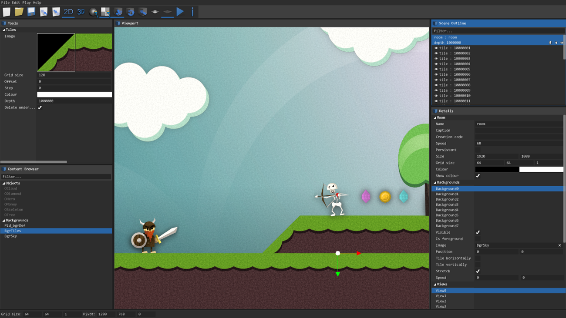566x318 pixels.
Task: Select the sphere paint tool in the toolbar
Action: (x=93, y=12)
